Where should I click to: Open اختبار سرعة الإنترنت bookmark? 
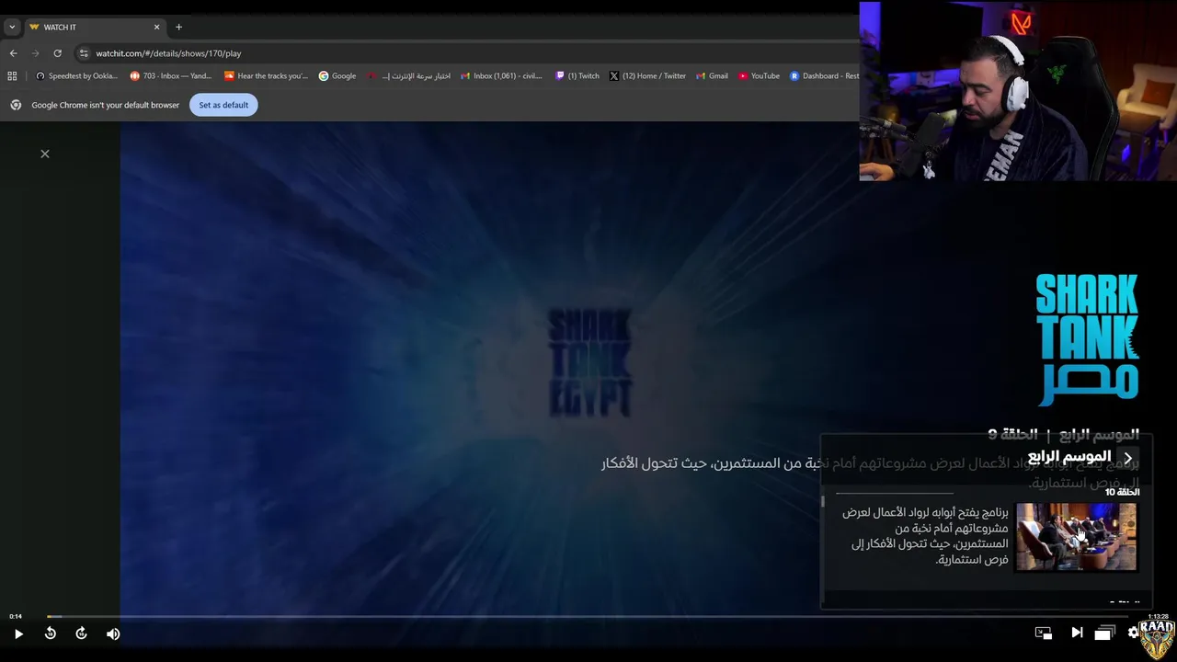[409, 76]
